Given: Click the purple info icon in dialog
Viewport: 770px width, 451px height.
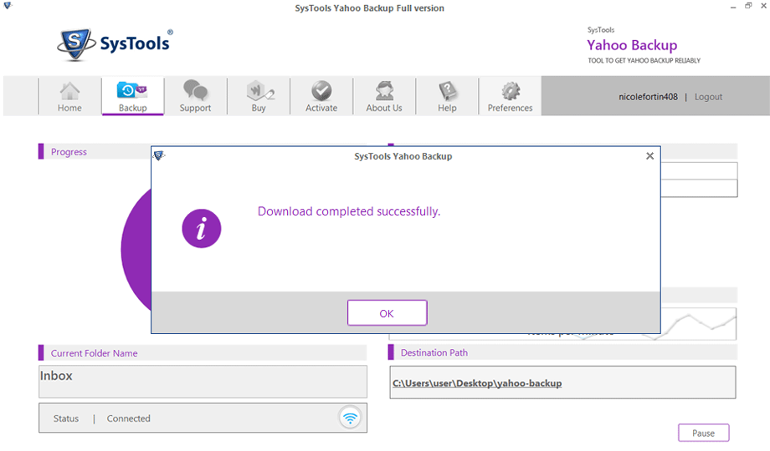Looking at the screenshot, I should point(202,229).
